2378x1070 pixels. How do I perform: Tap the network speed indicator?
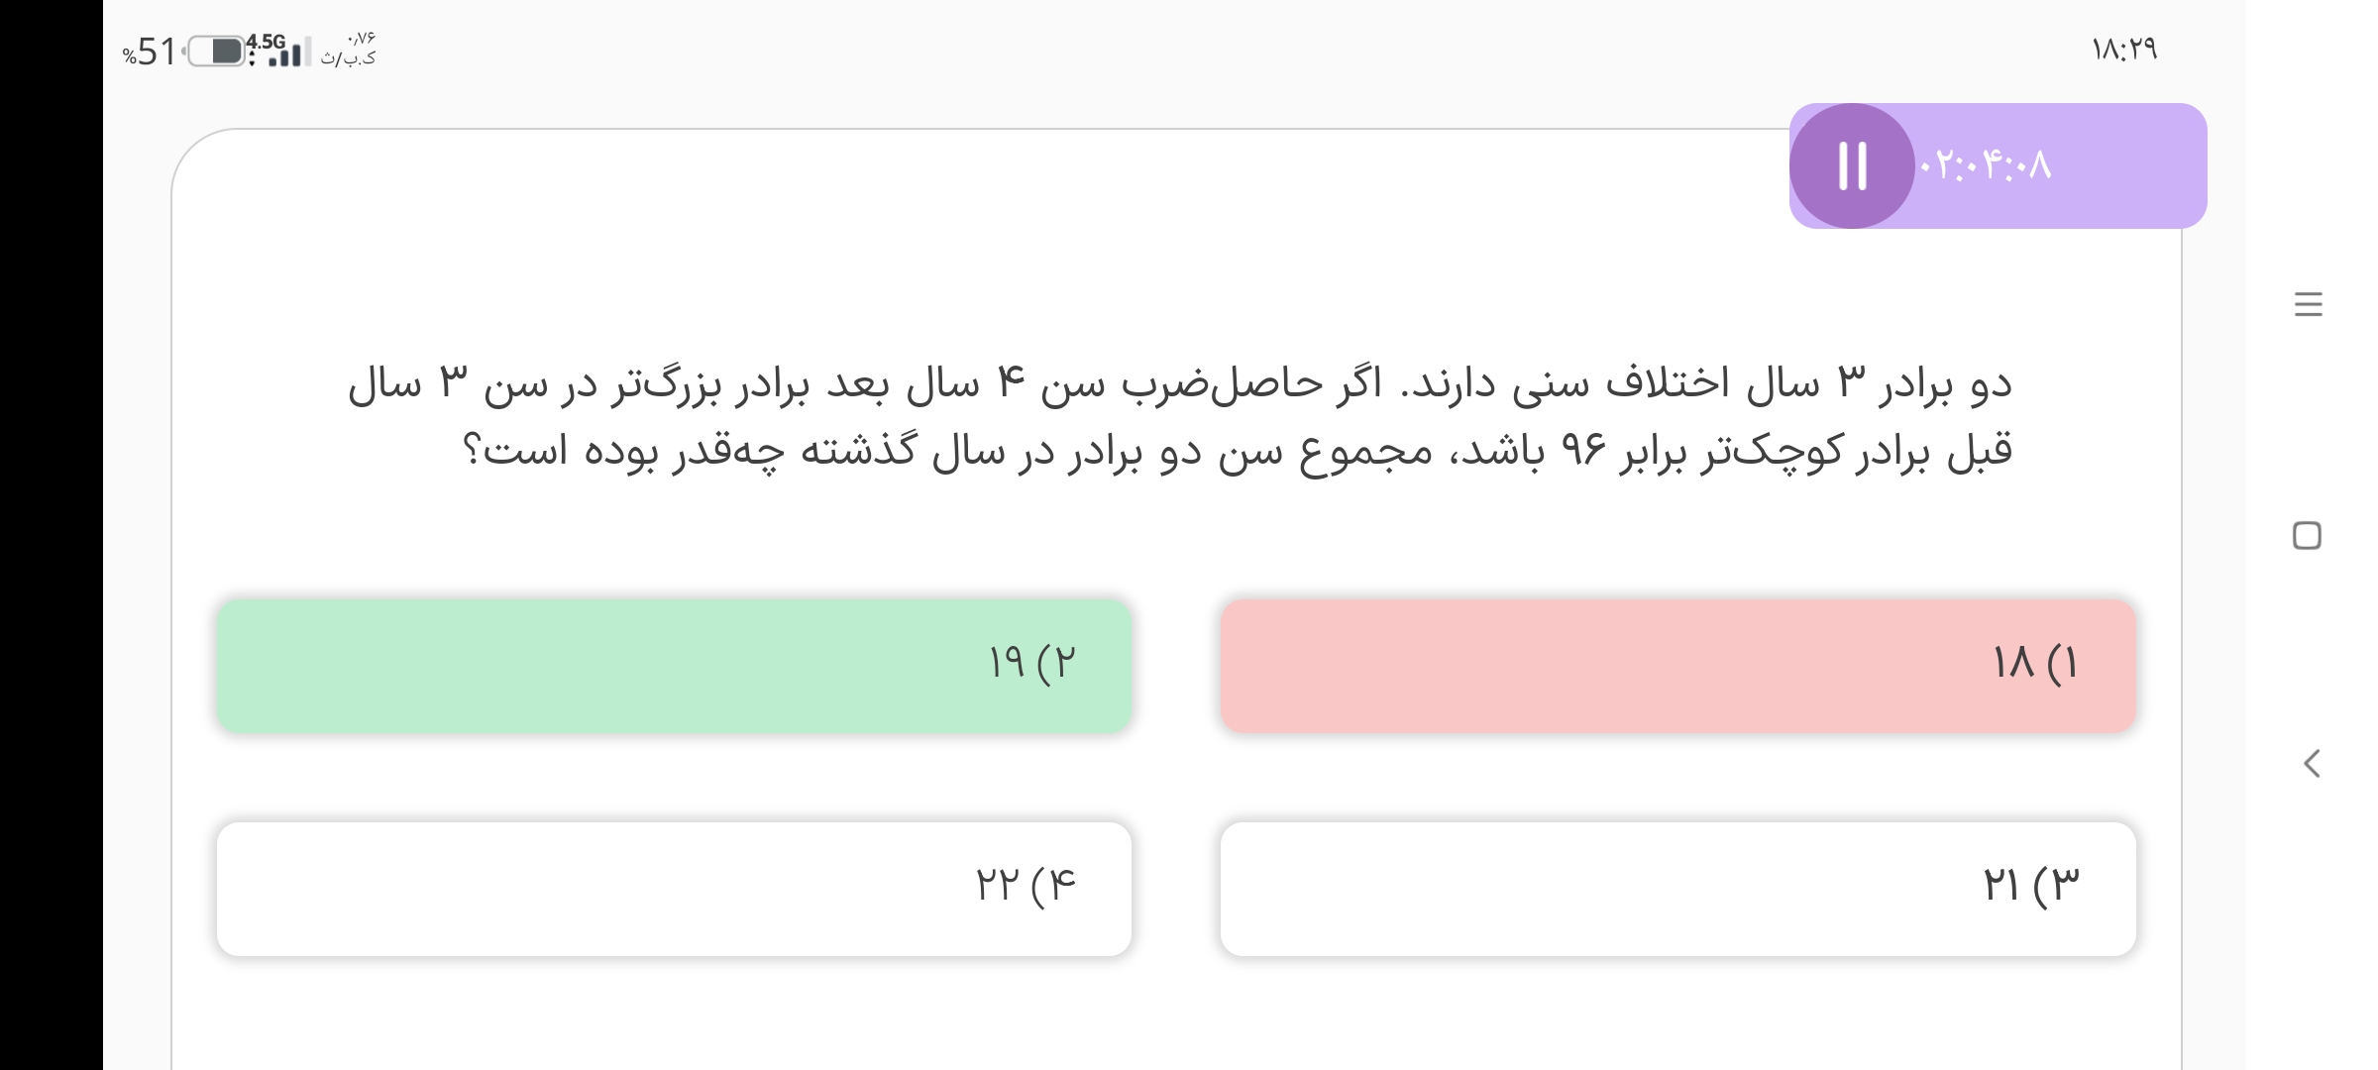(x=348, y=50)
